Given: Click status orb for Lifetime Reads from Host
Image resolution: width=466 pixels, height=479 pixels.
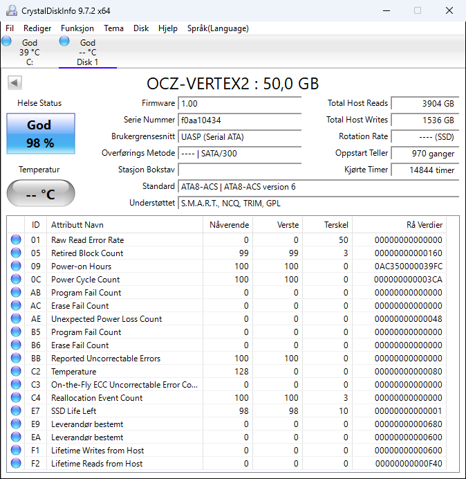Looking at the screenshot, I should tap(16, 463).
